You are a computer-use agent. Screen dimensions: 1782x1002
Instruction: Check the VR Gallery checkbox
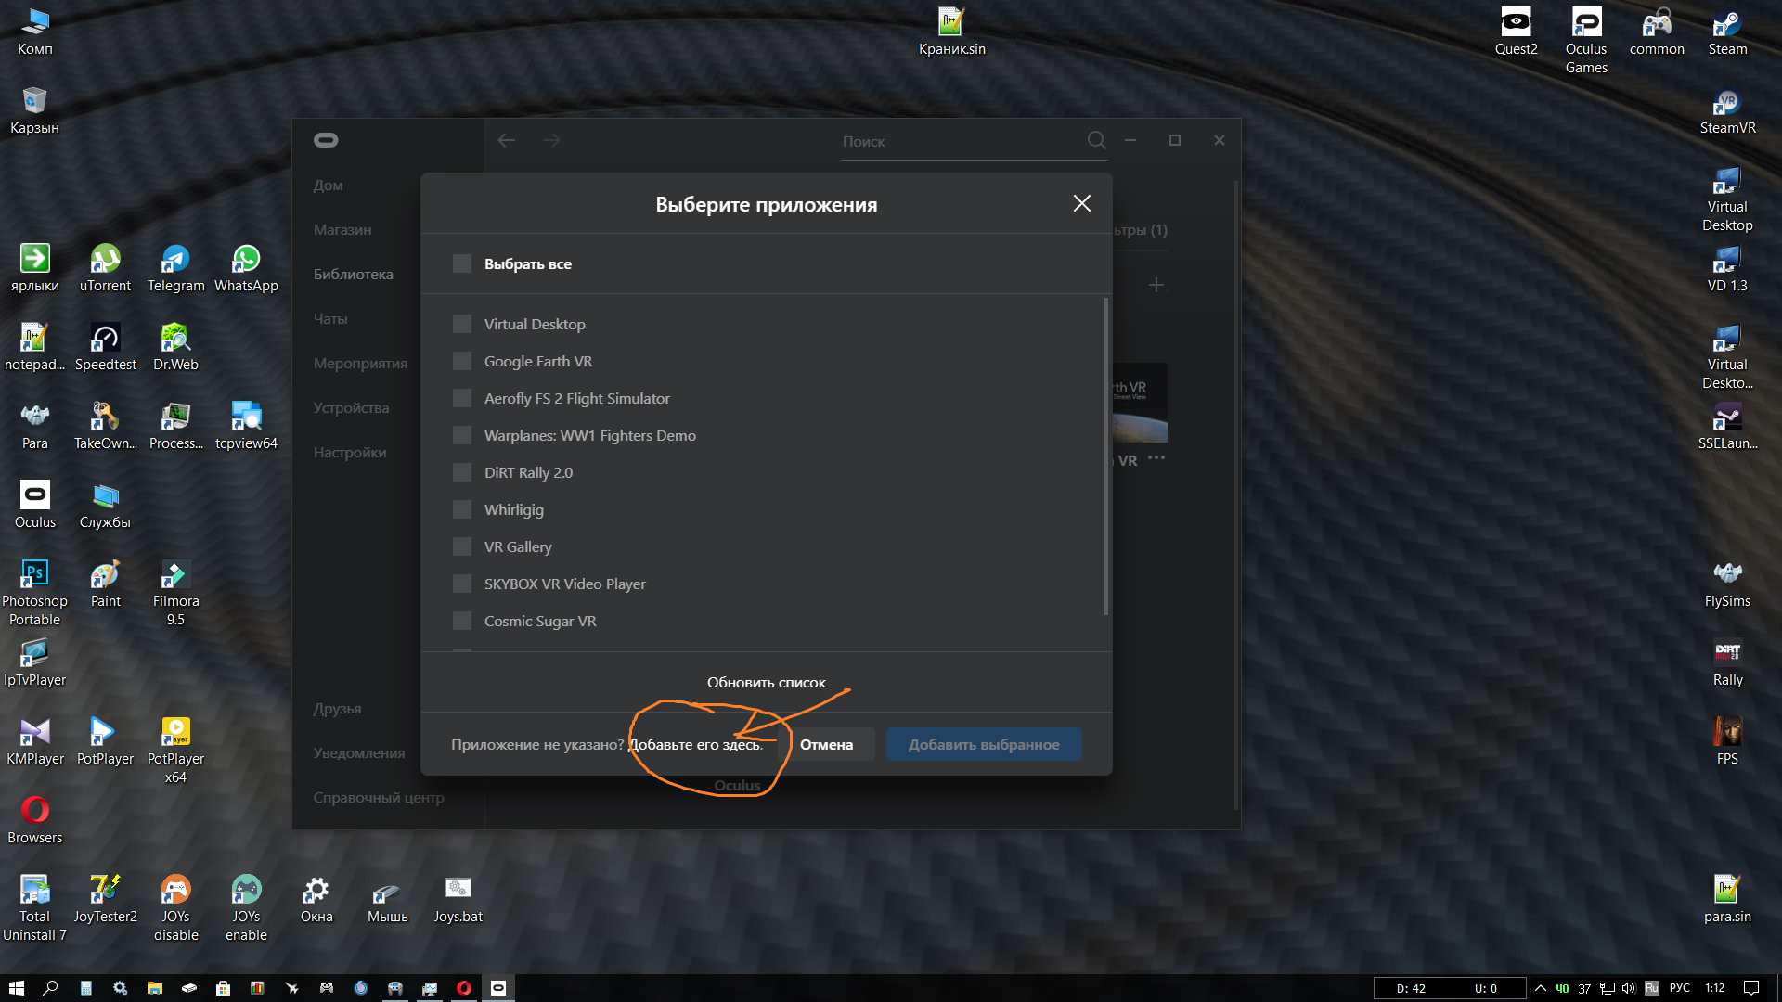click(x=461, y=546)
